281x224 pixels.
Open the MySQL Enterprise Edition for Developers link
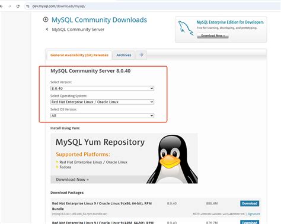(230, 22)
